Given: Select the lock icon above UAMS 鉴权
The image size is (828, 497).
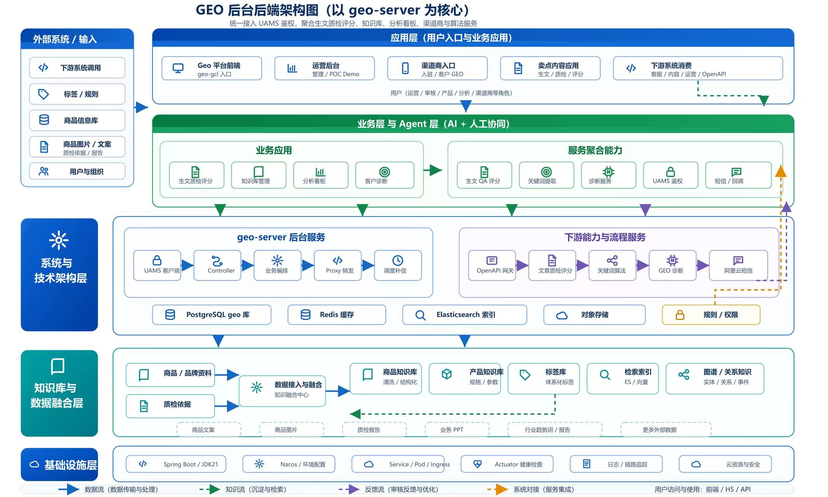Looking at the screenshot, I should (x=670, y=172).
